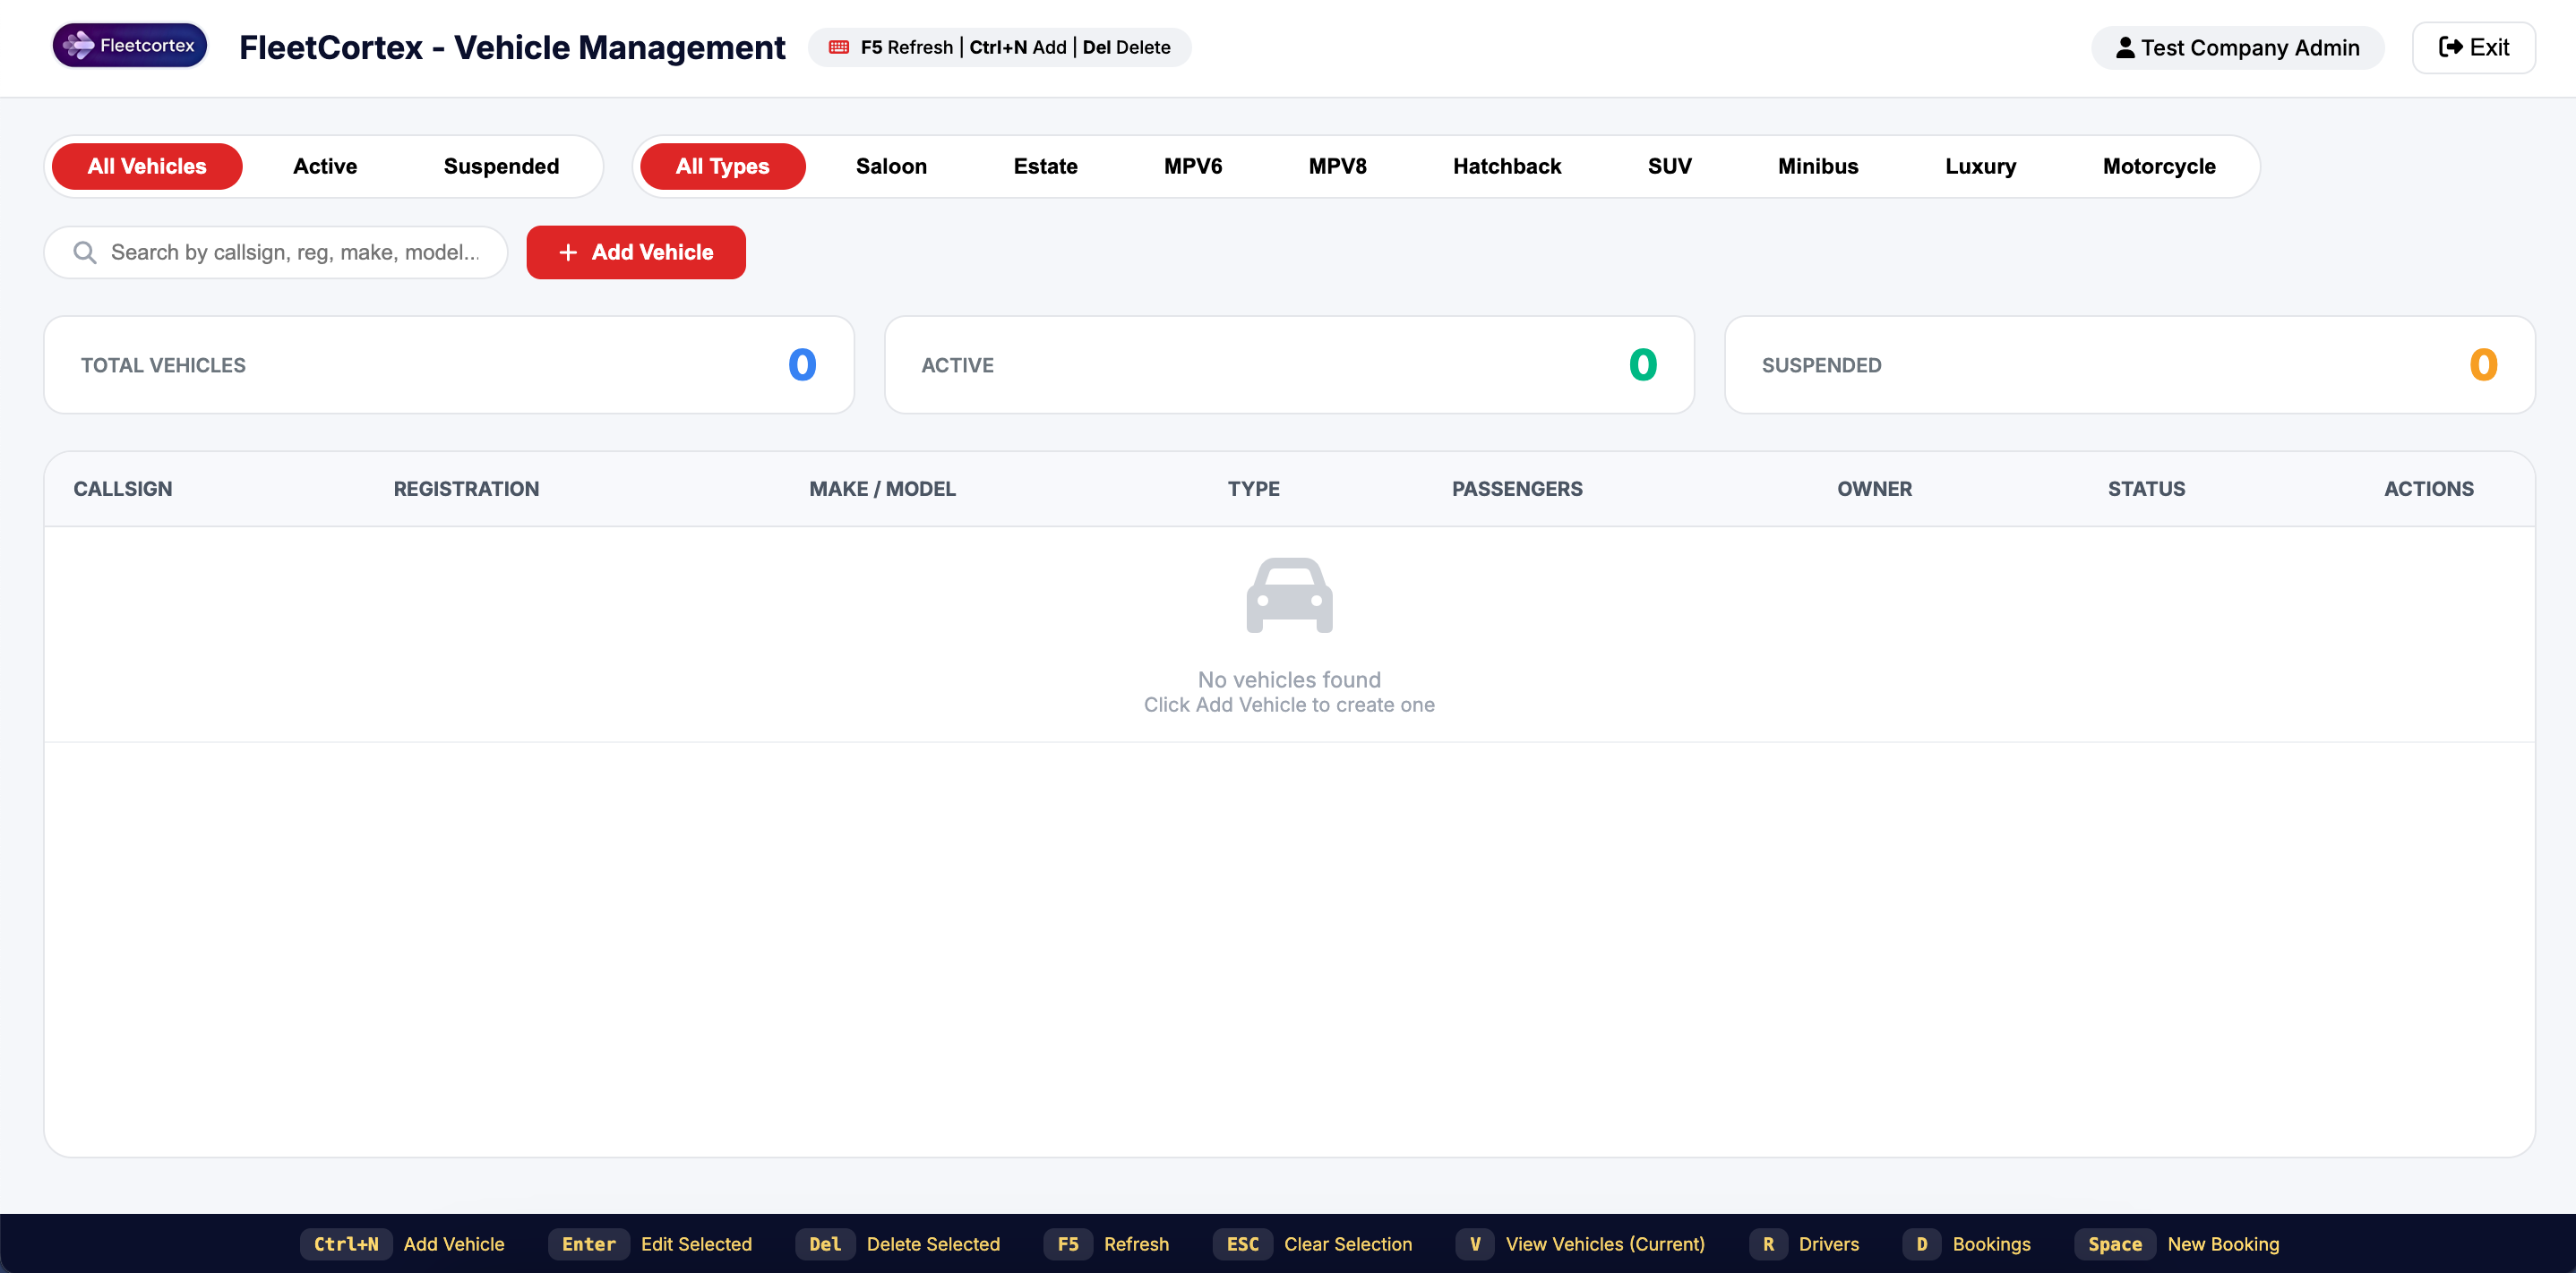The image size is (2576, 1273).
Task: Filter by Minibus vehicle type
Action: click(1817, 166)
